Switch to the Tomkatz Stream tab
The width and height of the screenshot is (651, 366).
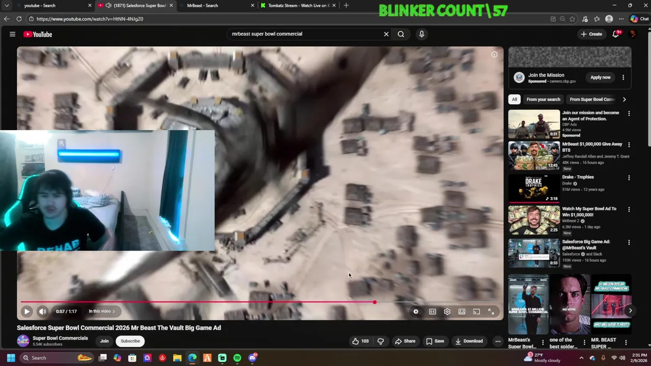(298, 6)
